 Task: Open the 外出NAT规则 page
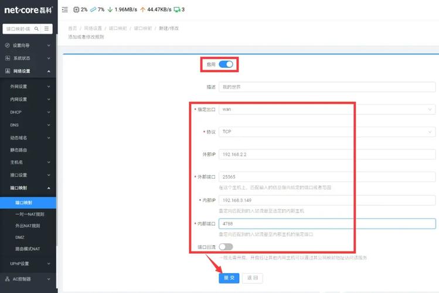[x=28, y=226]
